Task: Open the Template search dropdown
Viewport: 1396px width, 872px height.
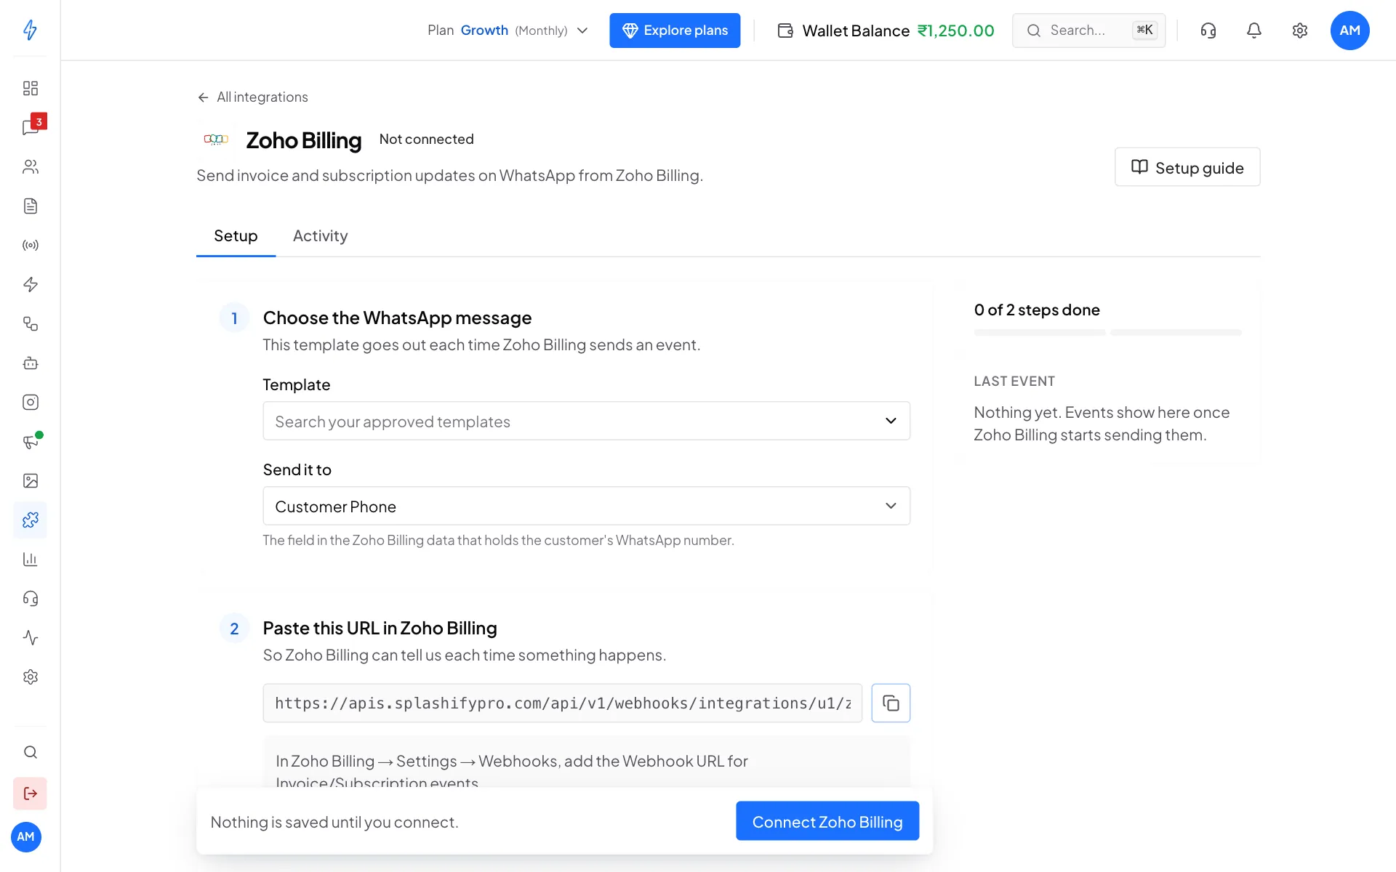Action: (x=586, y=421)
